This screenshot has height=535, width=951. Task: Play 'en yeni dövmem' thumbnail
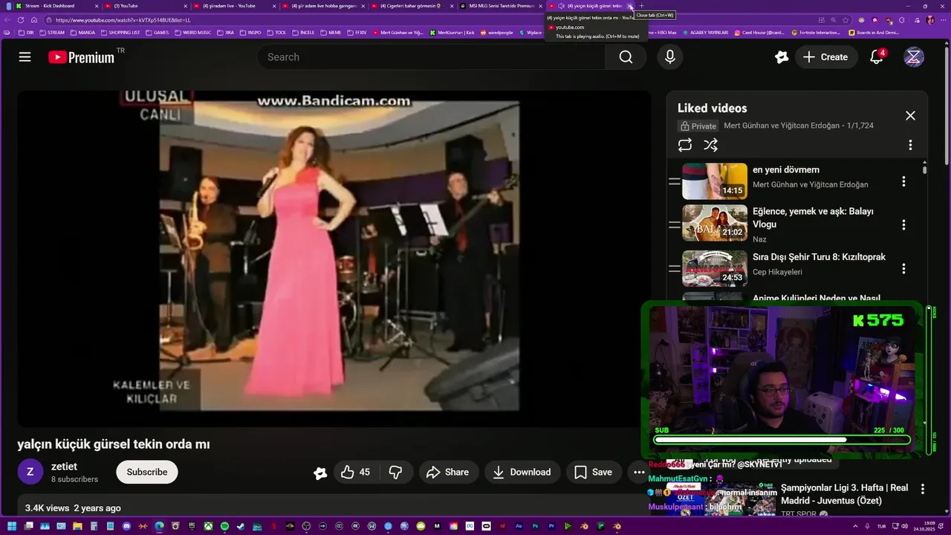coord(715,181)
